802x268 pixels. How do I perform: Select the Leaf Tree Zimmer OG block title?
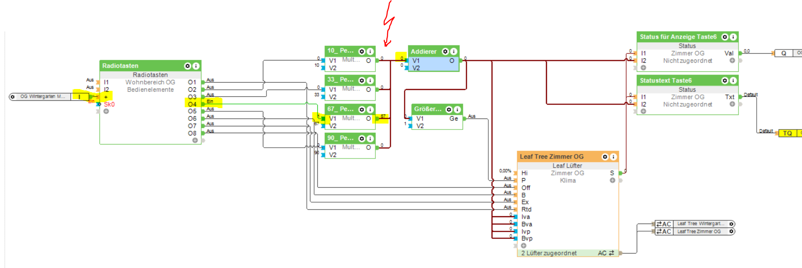coord(551,157)
